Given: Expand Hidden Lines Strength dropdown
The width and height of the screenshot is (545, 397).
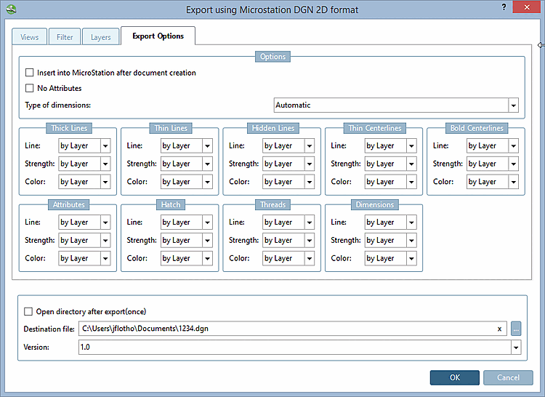Looking at the screenshot, I should (310, 164).
